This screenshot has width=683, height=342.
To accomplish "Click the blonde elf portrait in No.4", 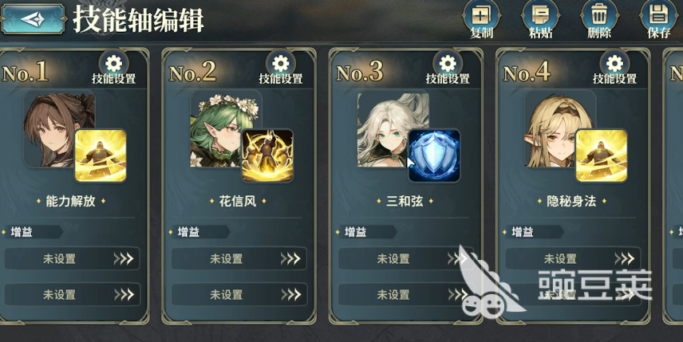I will click(x=553, y=129).
